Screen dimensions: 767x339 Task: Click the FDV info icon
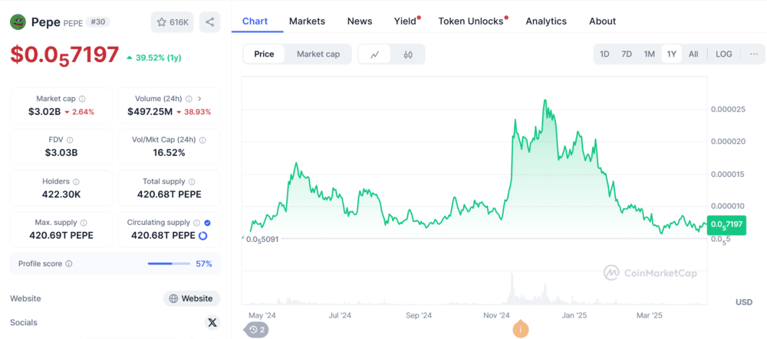70,140
